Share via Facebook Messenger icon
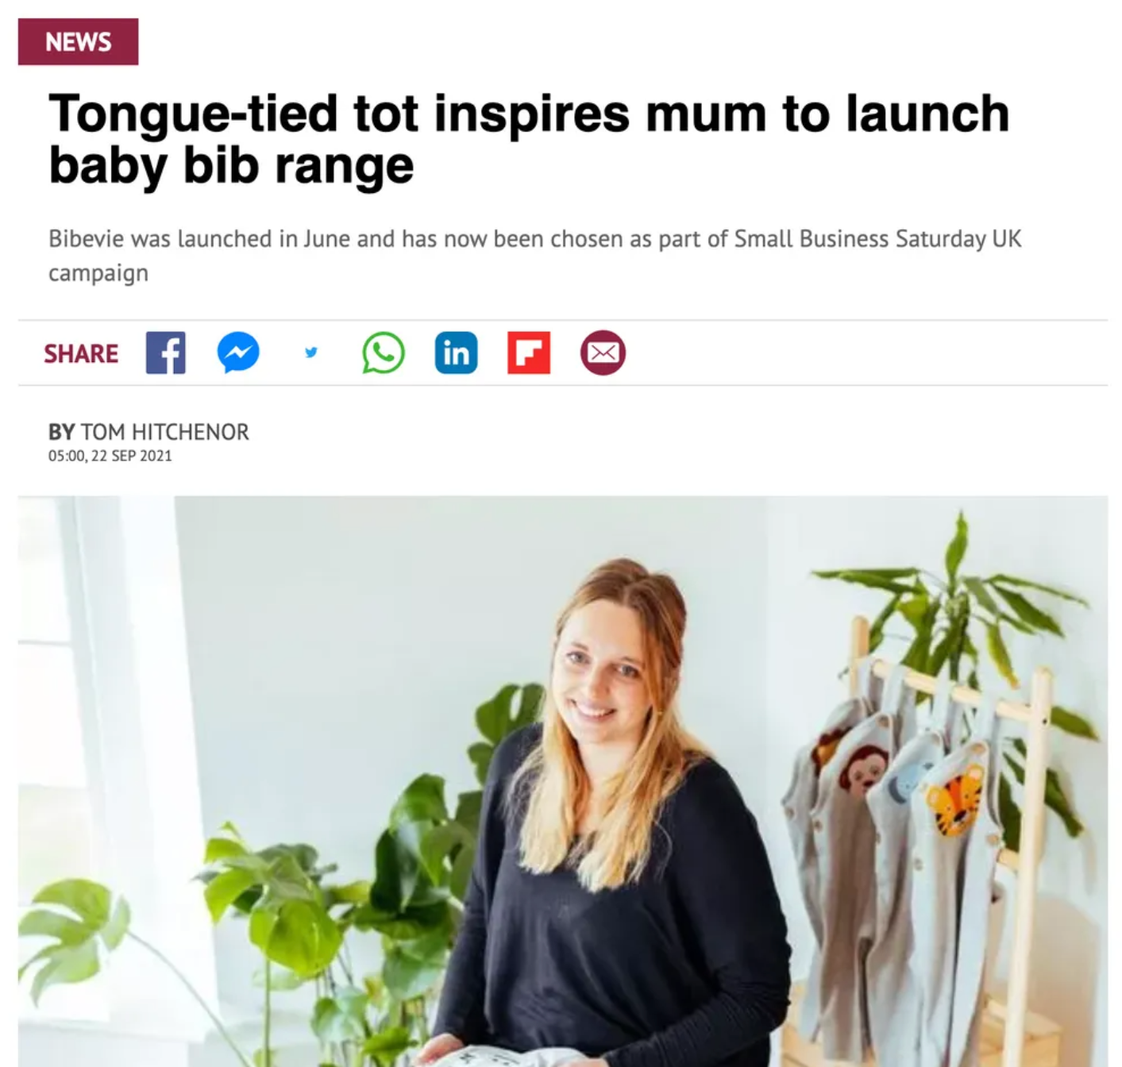 238,352
